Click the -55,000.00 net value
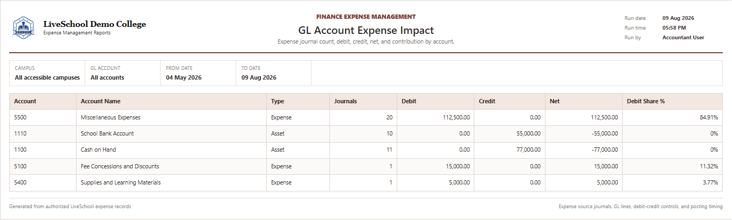This screenshot has width=732, height=220. click(604, 133)
